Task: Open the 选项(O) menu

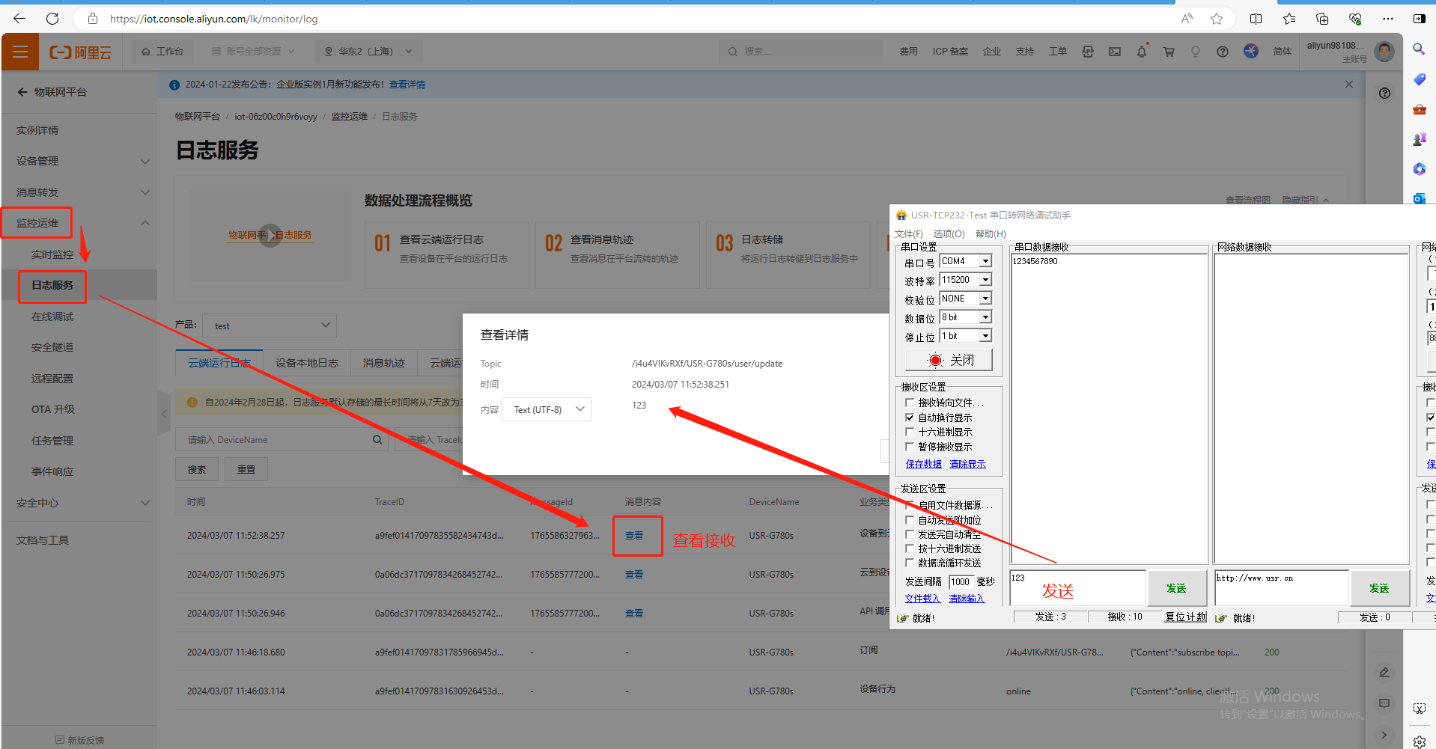Action: pos(948,234)
